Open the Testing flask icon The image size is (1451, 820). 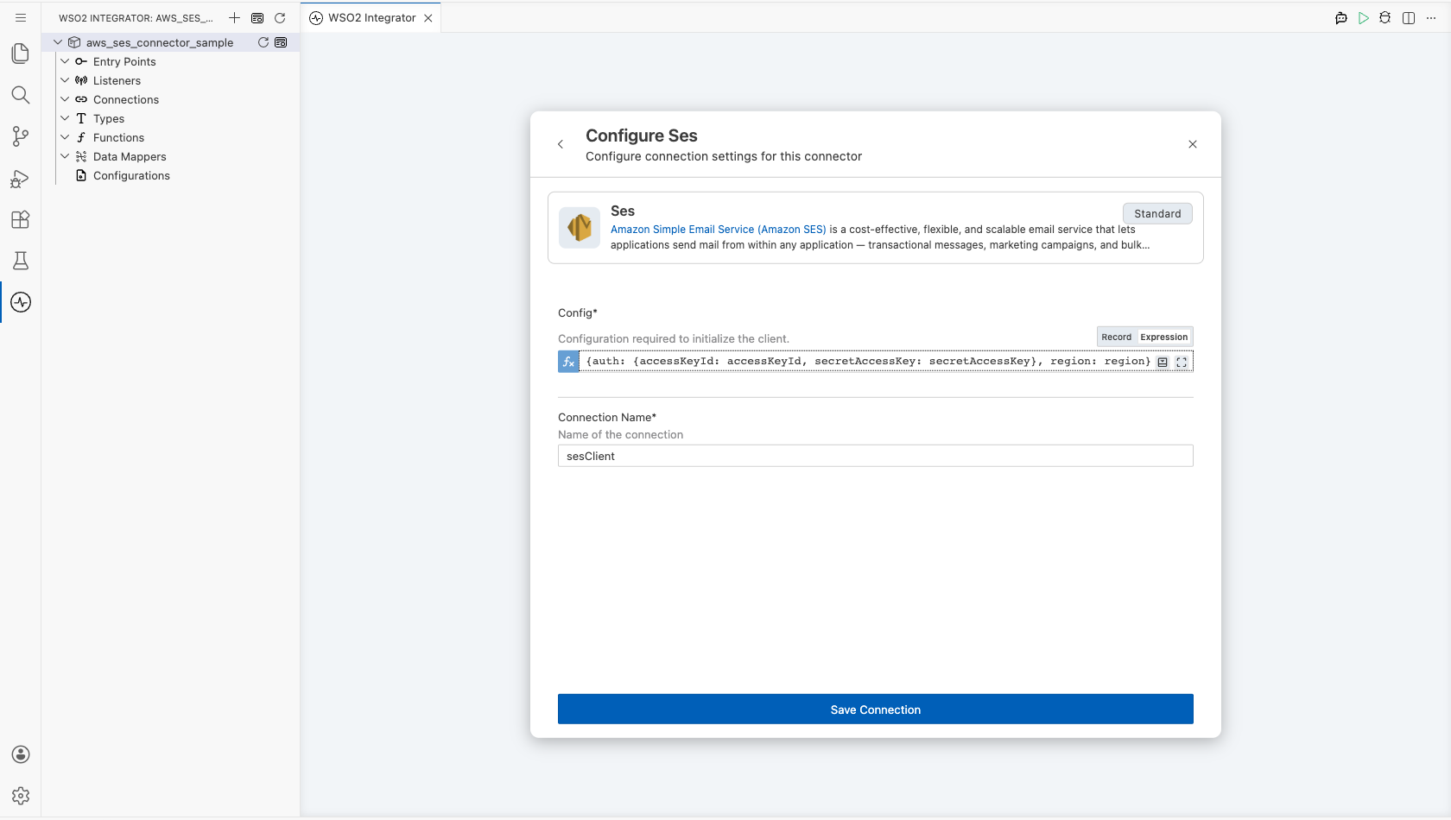(21, 261)
